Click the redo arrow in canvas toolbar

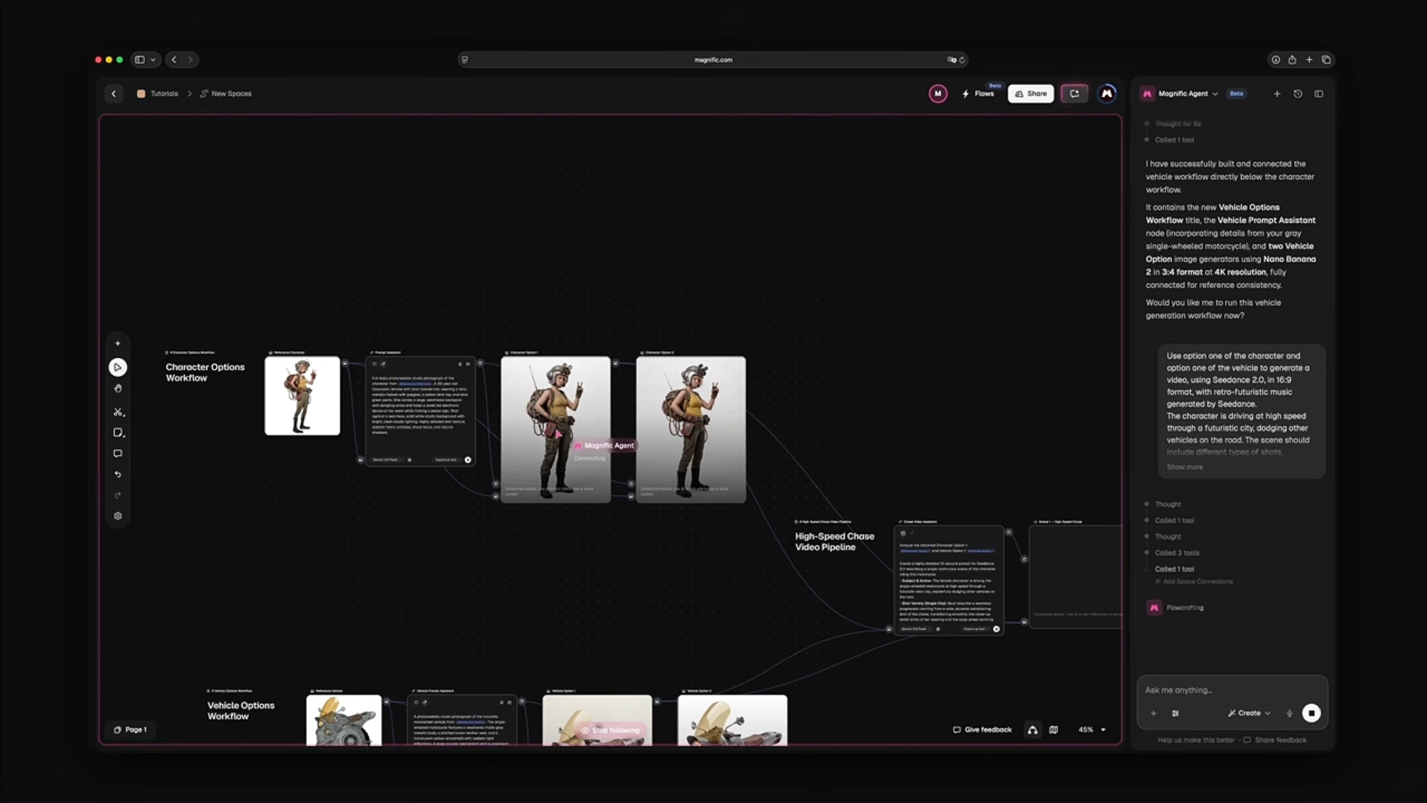(x=117, y=495)
